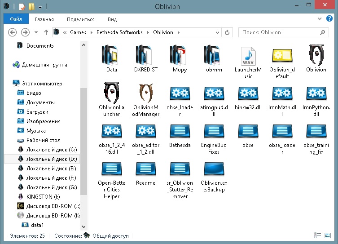
Task: Open the DXREDIST folder
Action: [x=145, y=58]
